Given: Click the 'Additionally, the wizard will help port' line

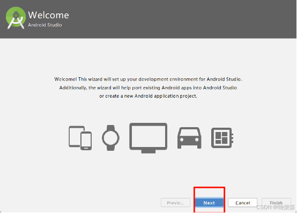Looking at the screenshot, I should coord(148,87).
